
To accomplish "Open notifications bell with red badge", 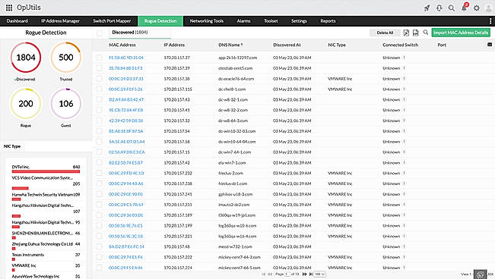I will coord(465,8).
